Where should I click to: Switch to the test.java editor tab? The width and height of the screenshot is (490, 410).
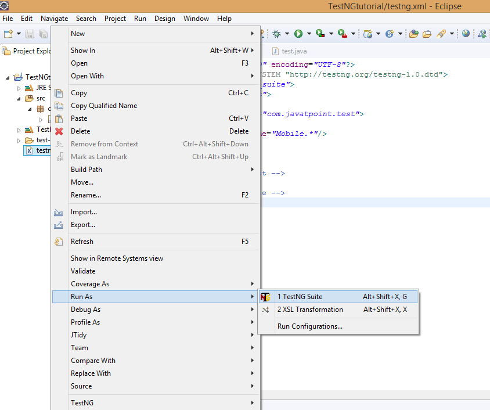(290, 51)
